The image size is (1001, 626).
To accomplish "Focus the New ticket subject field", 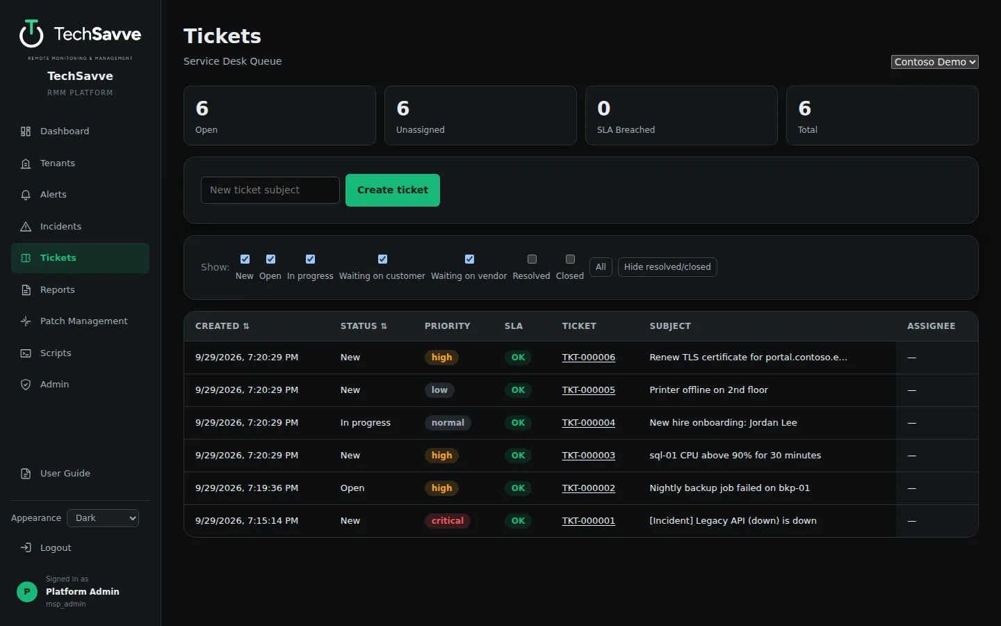I will [x=270, y=190].
